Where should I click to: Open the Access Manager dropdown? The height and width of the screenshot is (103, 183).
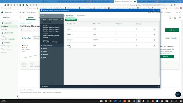pyautogui.click(x=32, y=13)
